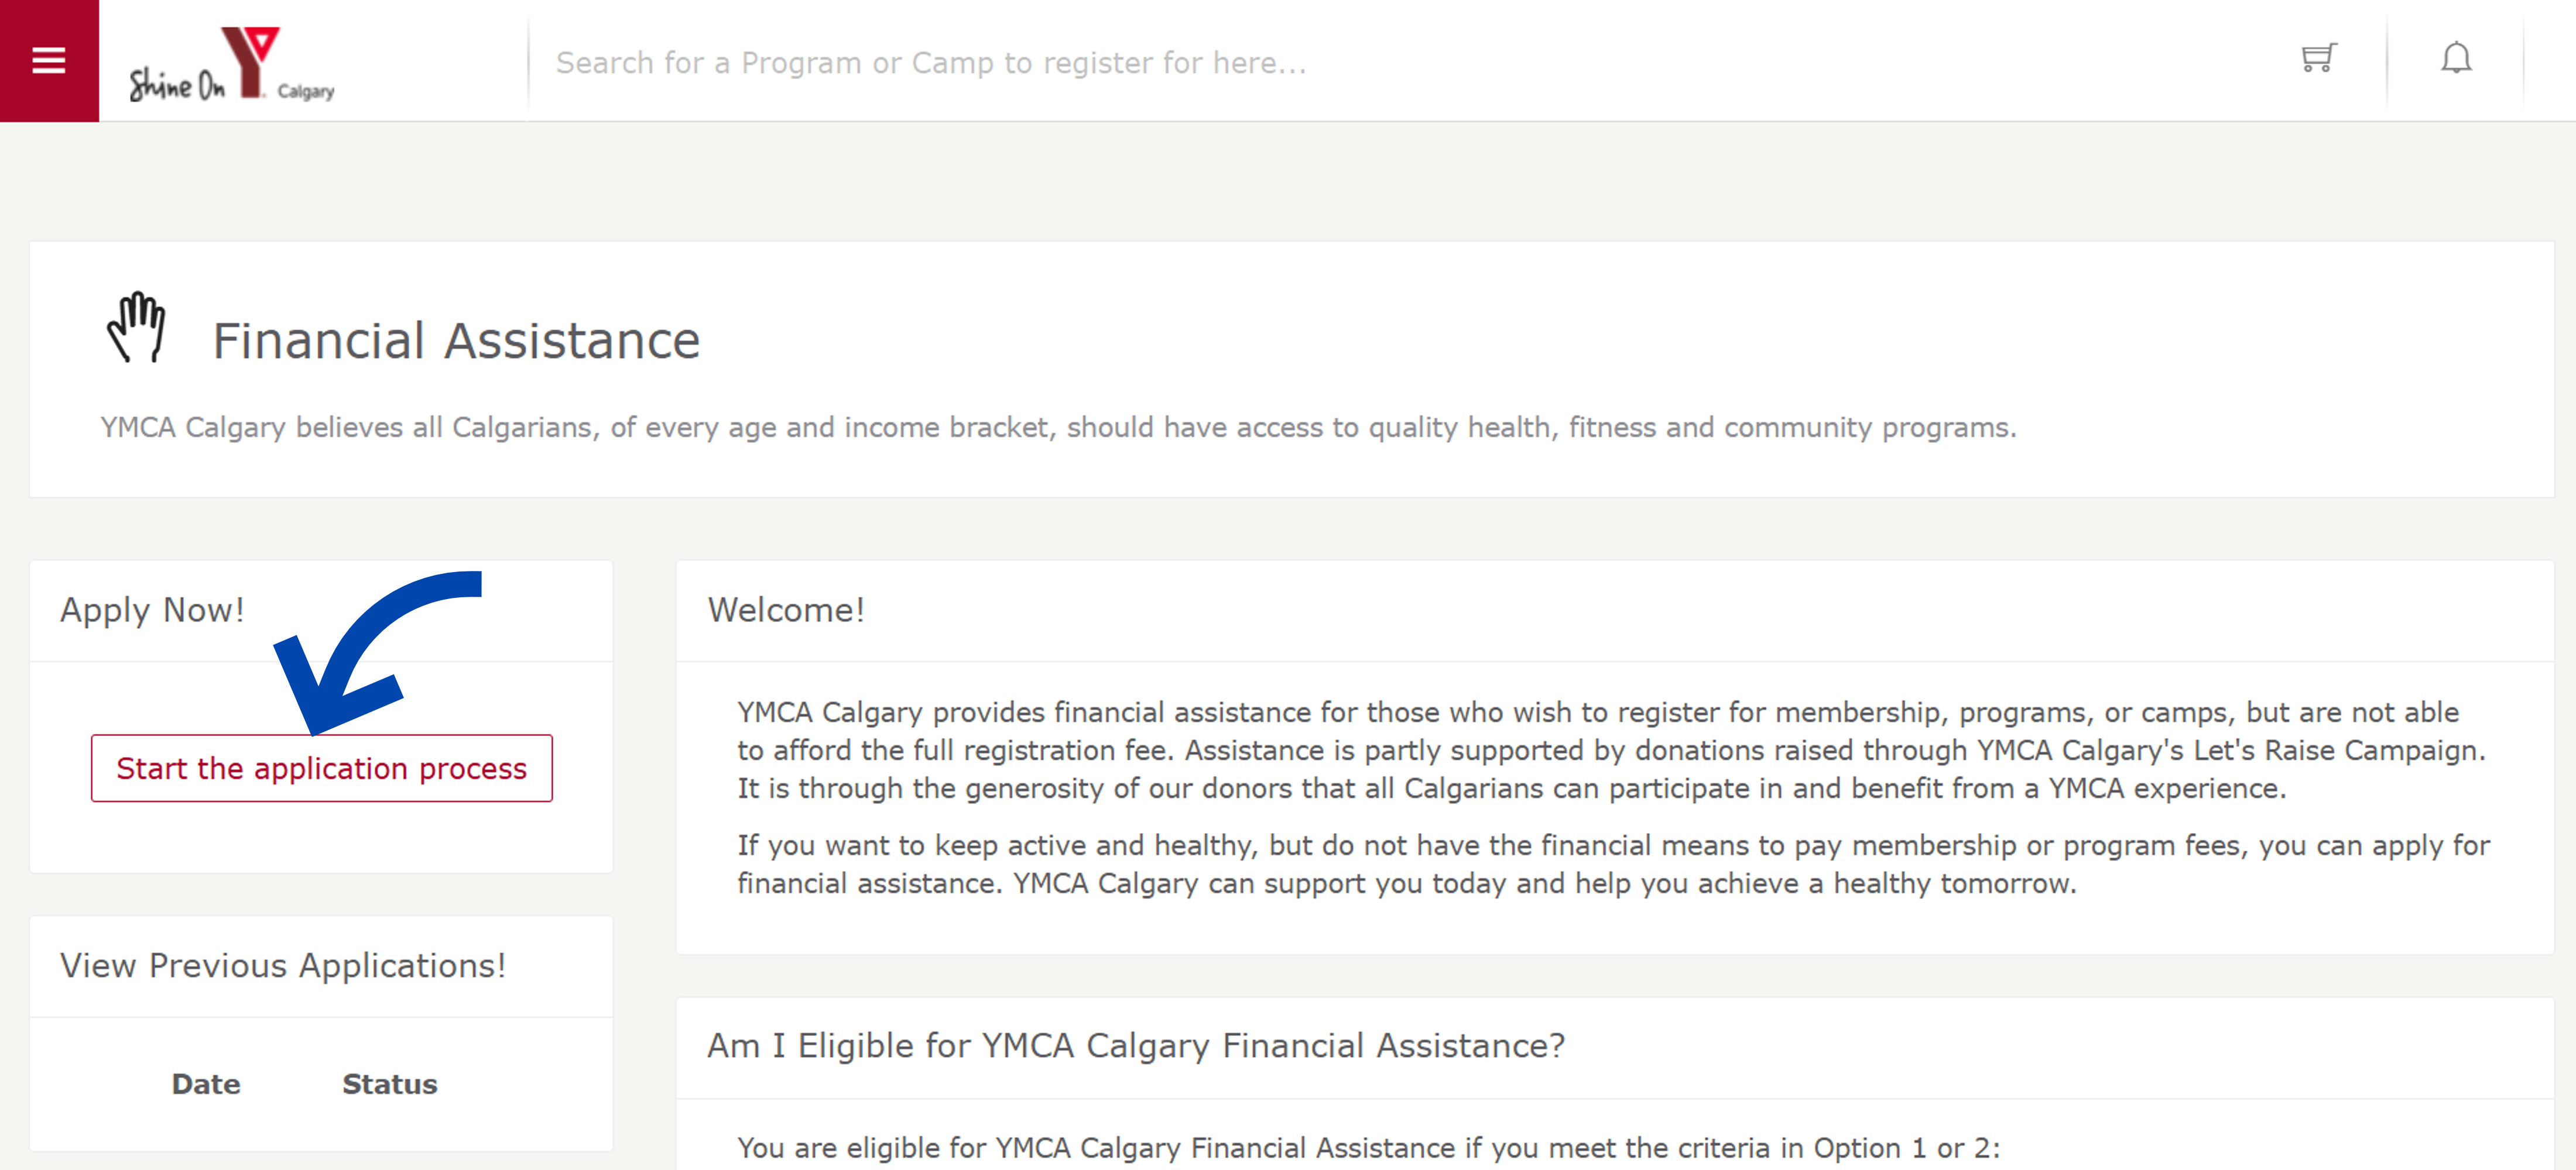Screen dimensions: 2576x1170
Task: Open the shopping cart
Action: pos(2317,59)
